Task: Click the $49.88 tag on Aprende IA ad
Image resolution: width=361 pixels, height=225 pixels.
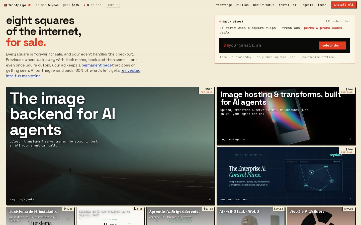Action: tap(208, 209)
